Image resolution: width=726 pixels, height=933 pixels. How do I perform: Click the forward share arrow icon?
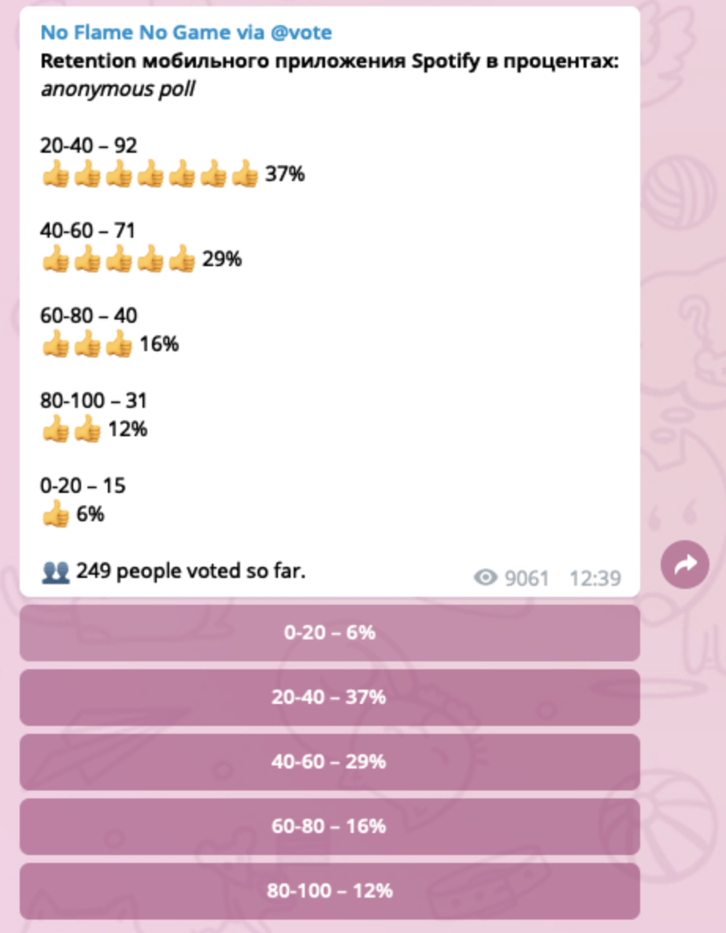(x=685, y=564)
